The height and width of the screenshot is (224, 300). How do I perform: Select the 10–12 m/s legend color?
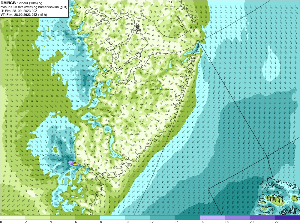(x=137, y=218)
